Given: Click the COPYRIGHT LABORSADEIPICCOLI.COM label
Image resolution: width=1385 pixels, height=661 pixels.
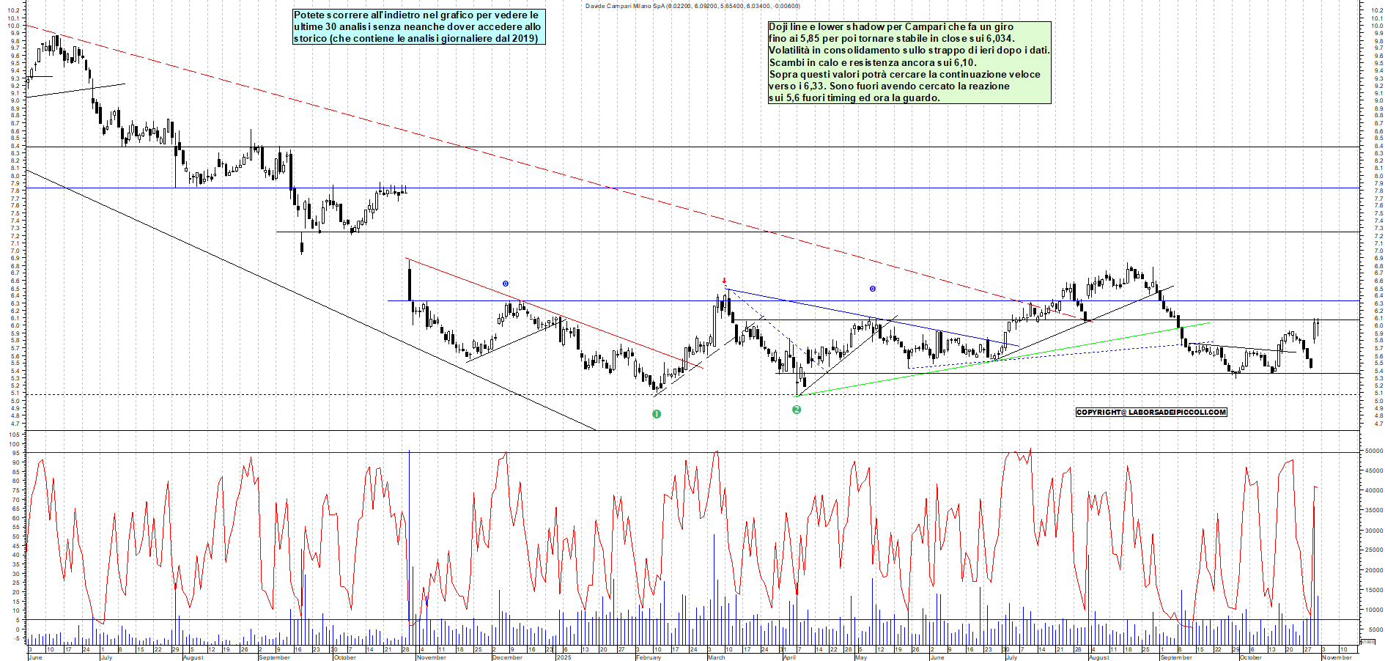Looking at the screenshot, I should (1151, 412).
